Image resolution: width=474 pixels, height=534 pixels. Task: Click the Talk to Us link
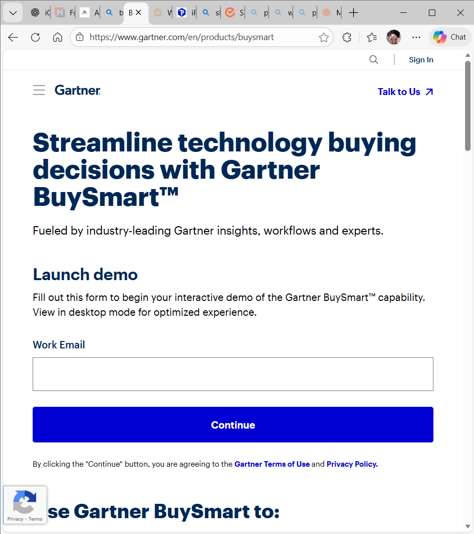[405, 92]
